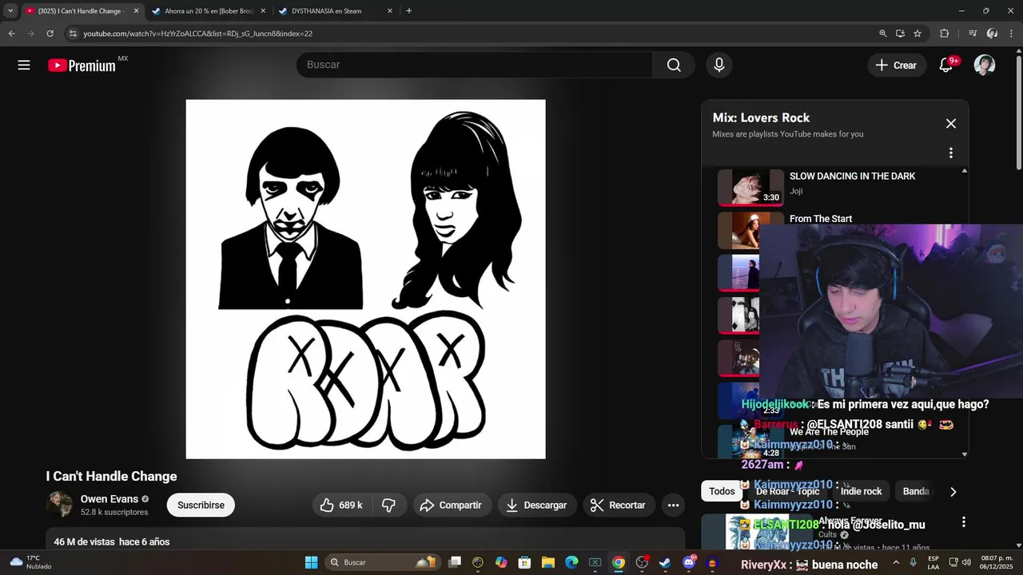
Task: Click the RDAR album art video player
Action: (366, 280)
